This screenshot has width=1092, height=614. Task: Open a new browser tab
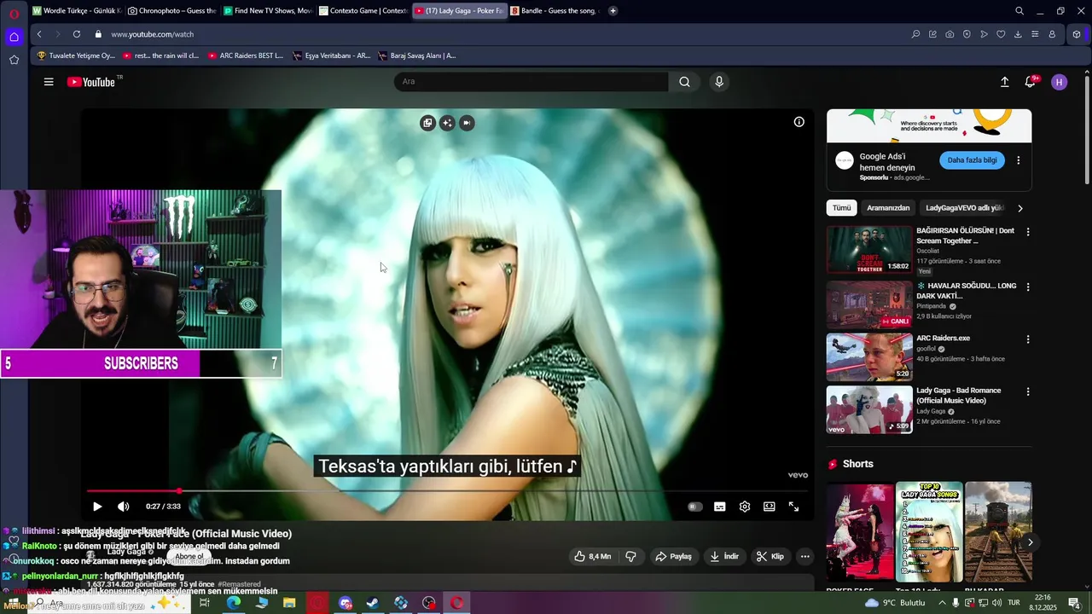pos(613,11)
